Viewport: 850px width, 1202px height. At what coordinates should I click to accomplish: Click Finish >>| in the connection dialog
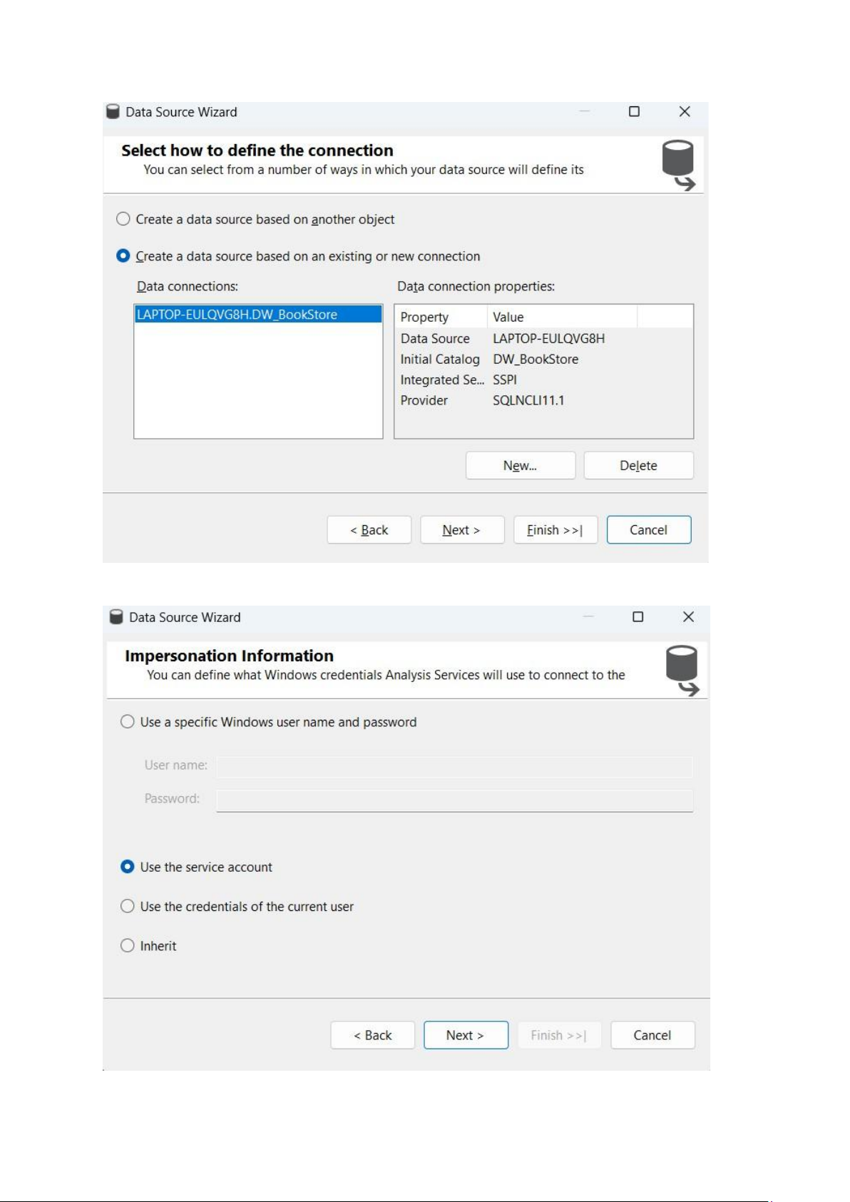[x=555, y=530]
